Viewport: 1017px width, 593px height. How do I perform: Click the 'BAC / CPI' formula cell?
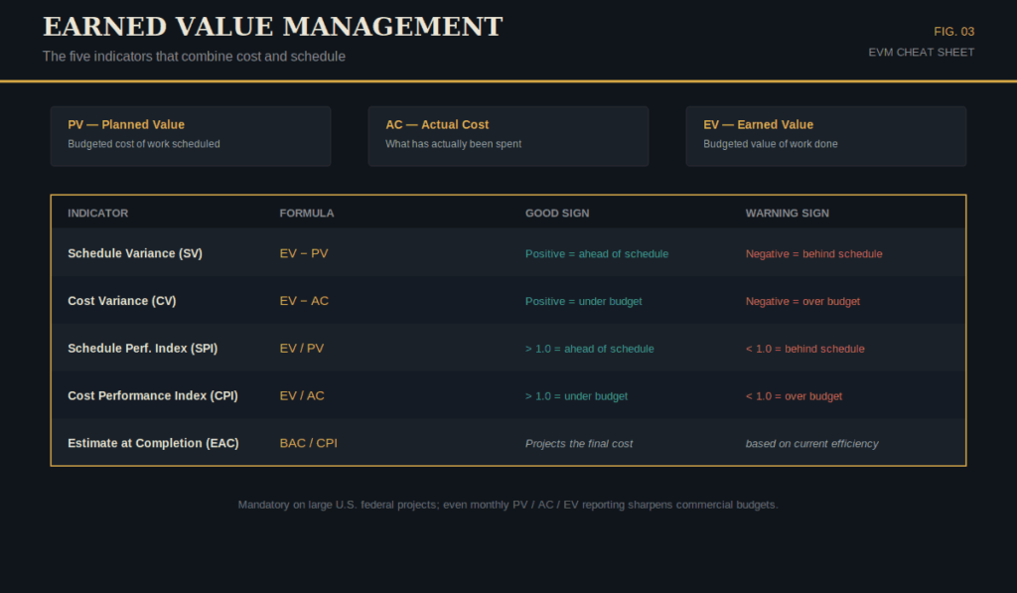pyautogui.click(x=308, y=443)
